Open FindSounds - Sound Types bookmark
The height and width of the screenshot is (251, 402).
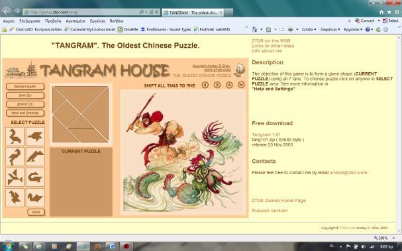pyautogui.click(x=166, y=30)
